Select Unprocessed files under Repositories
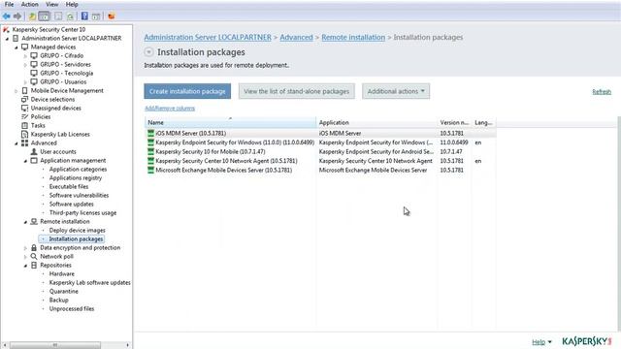Viewport: 621px width, 349px height. tap(72, 308)
